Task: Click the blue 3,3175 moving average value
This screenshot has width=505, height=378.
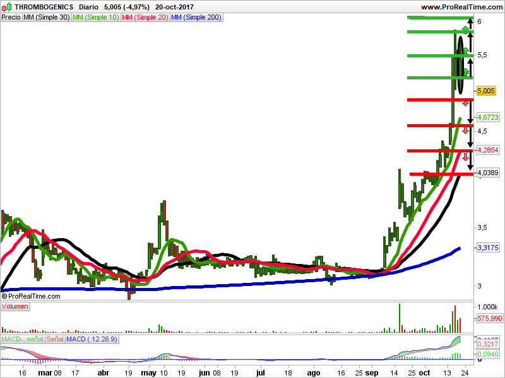Action: [x=487, y=248]
